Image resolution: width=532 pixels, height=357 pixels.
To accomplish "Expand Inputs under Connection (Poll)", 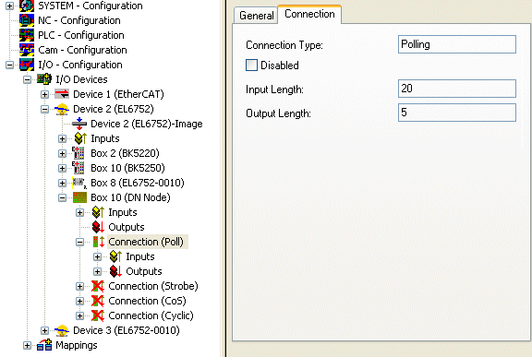I will click(x=97, y=256).
